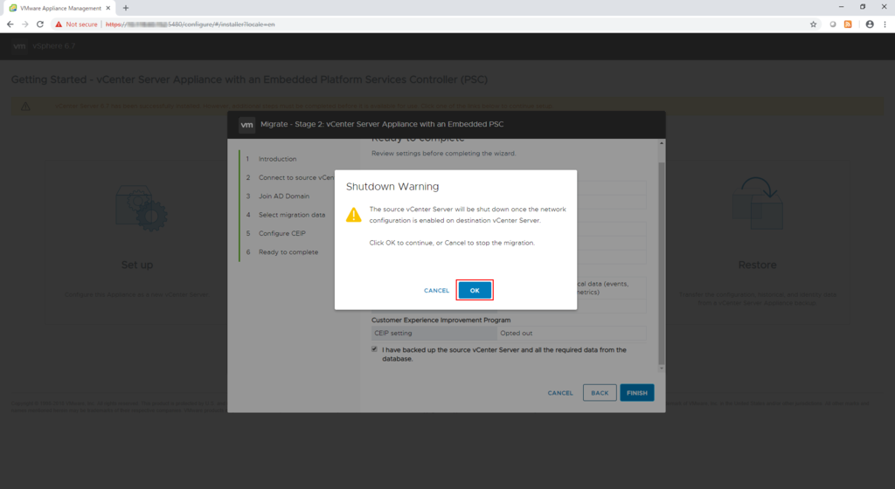Click the Finish button in wizard
Screen dimensions: 895x489
tap(637, 393)
